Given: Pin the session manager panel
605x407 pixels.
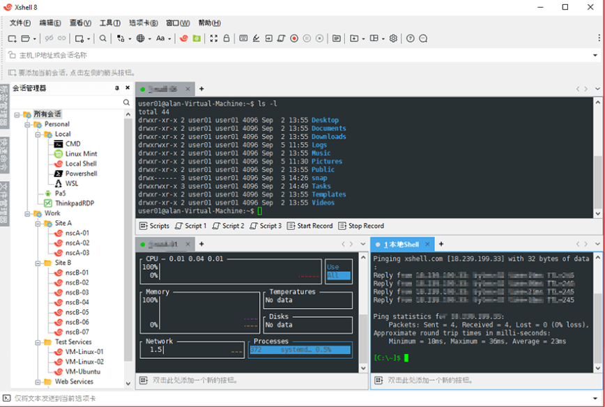Looking at the screenshot, I should tap(117, 88).
